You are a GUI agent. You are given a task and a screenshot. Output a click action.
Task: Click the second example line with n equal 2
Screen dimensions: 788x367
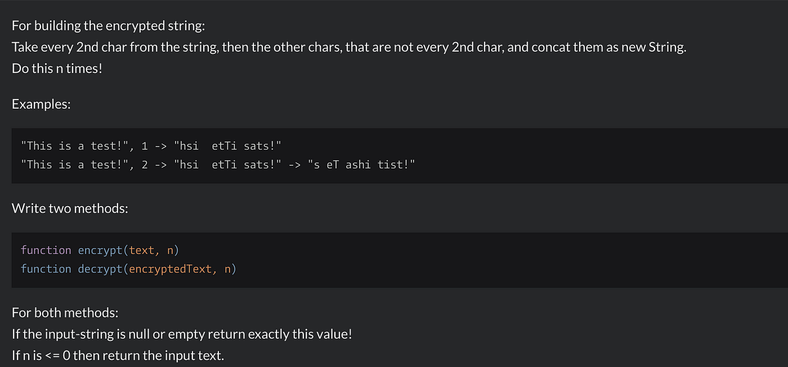pos(218,164)
